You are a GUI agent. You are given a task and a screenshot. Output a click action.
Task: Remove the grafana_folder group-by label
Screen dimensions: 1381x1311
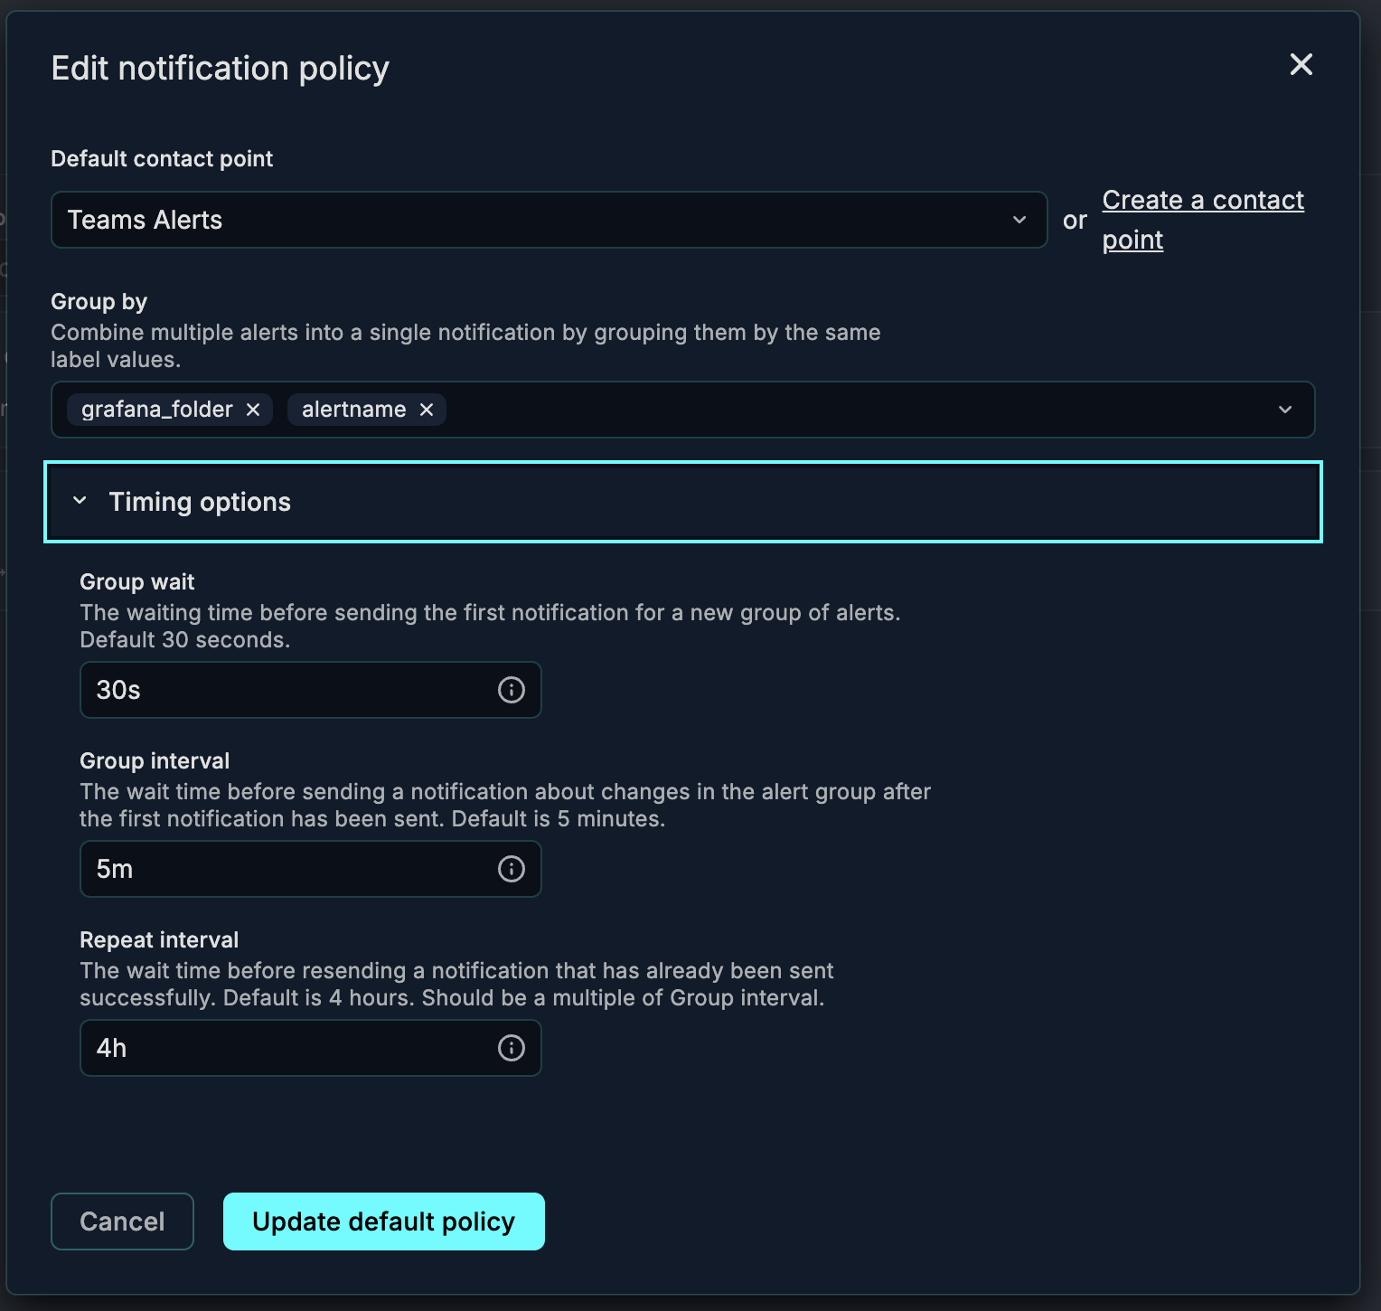[253, 410]
